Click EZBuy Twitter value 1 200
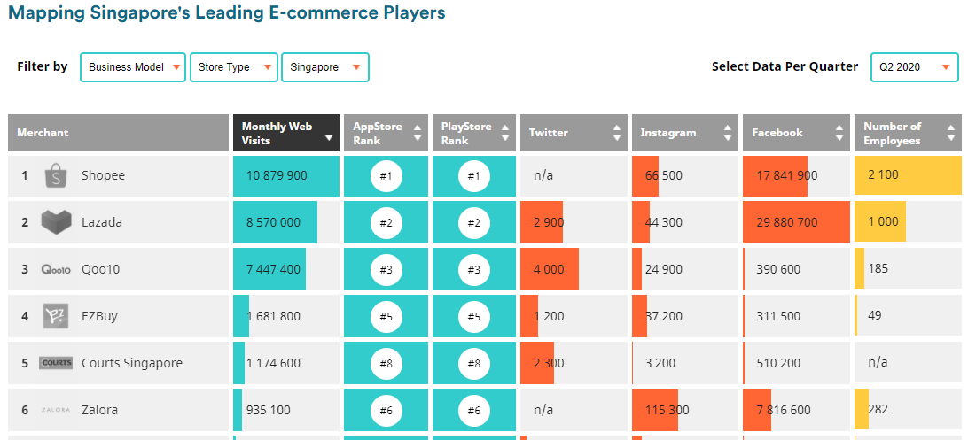968x440 pixels. (x=549, y=316)
